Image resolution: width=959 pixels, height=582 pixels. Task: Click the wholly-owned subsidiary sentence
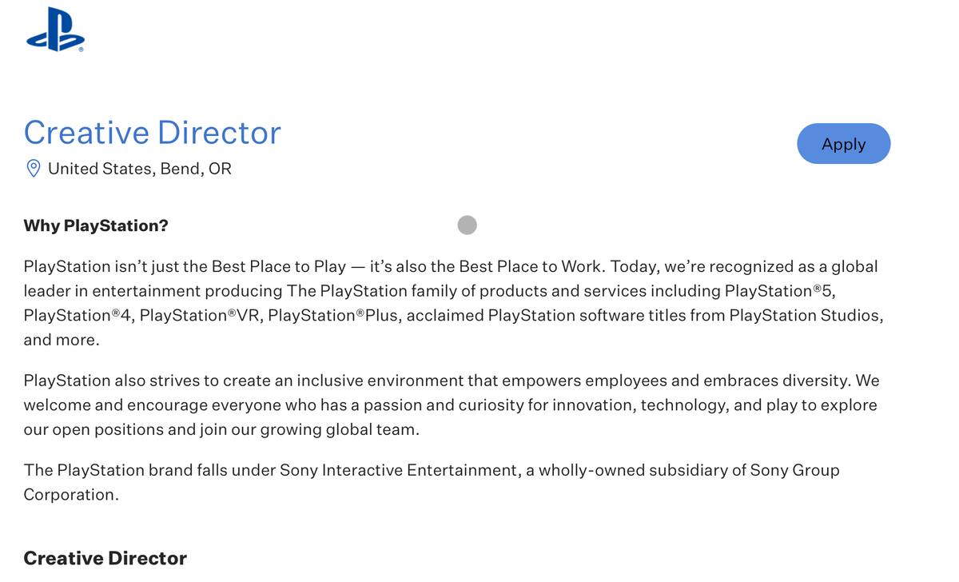click(432, 482)
